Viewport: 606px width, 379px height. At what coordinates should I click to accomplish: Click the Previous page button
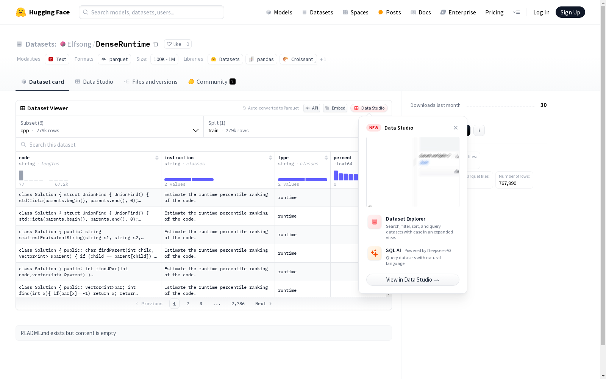[149, 304]
